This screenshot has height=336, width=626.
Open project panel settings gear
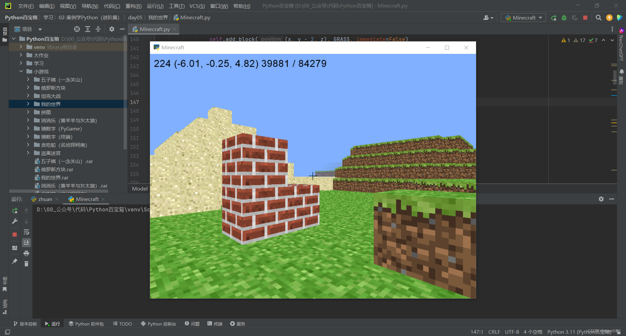click(x=112, y=29)
